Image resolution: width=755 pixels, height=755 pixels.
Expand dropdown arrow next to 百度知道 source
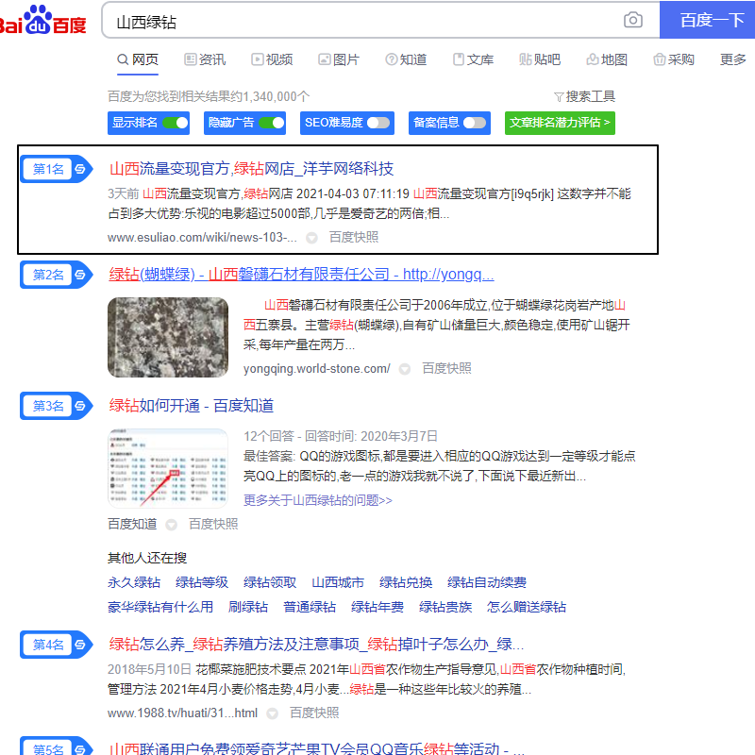(x=171, y=525)
